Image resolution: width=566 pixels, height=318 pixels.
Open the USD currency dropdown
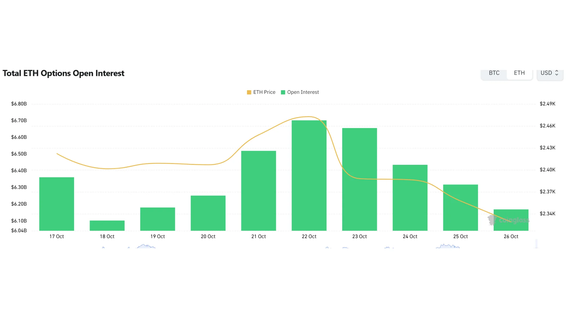(x=550, y=73)
